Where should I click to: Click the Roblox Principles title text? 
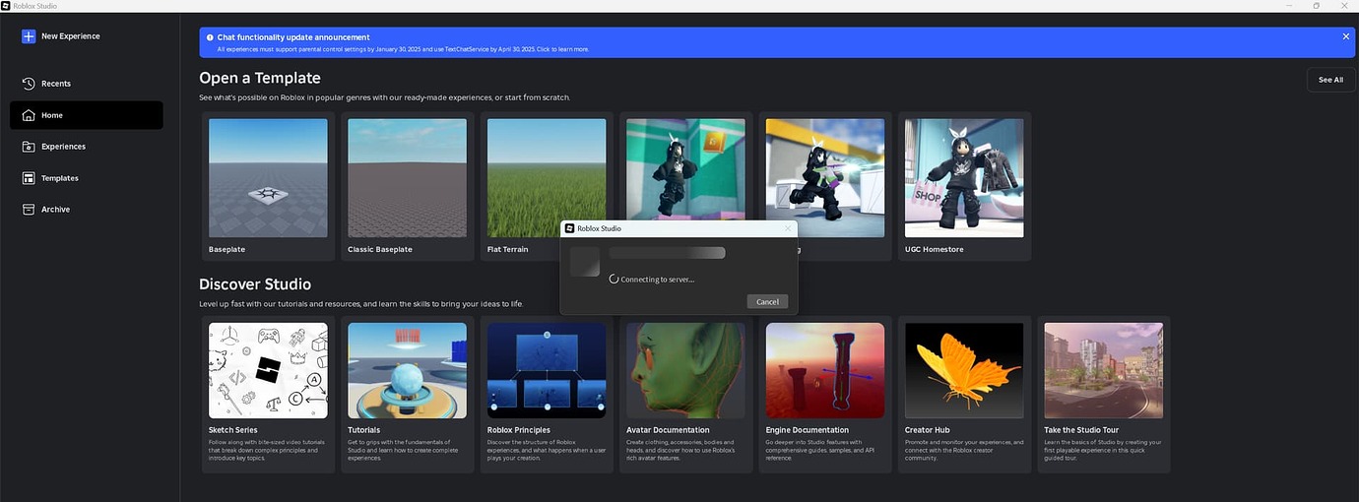519,430
